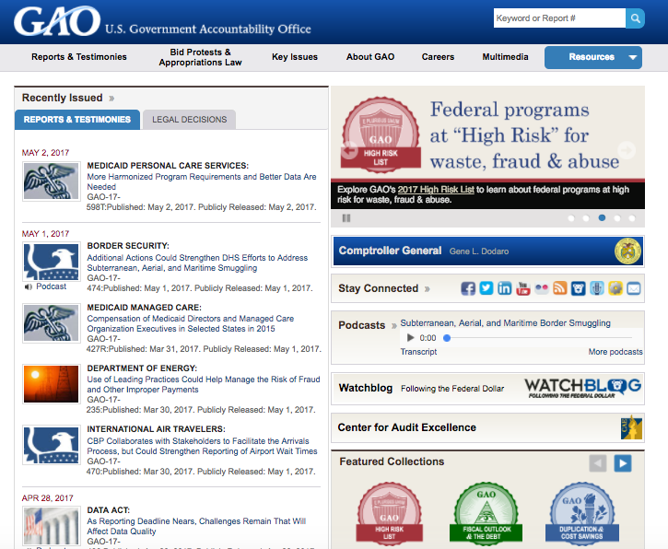Open High Risk List featured collection badge
Screen dimensions: 668x549
pos(390,513)
